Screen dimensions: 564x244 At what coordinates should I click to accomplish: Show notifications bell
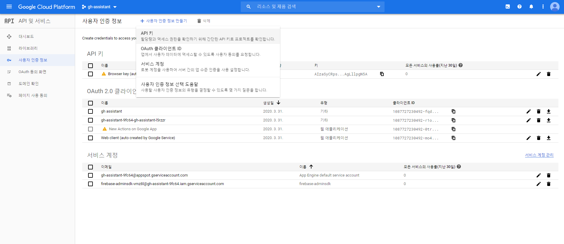pyautogui.click(x=531, y=6)
